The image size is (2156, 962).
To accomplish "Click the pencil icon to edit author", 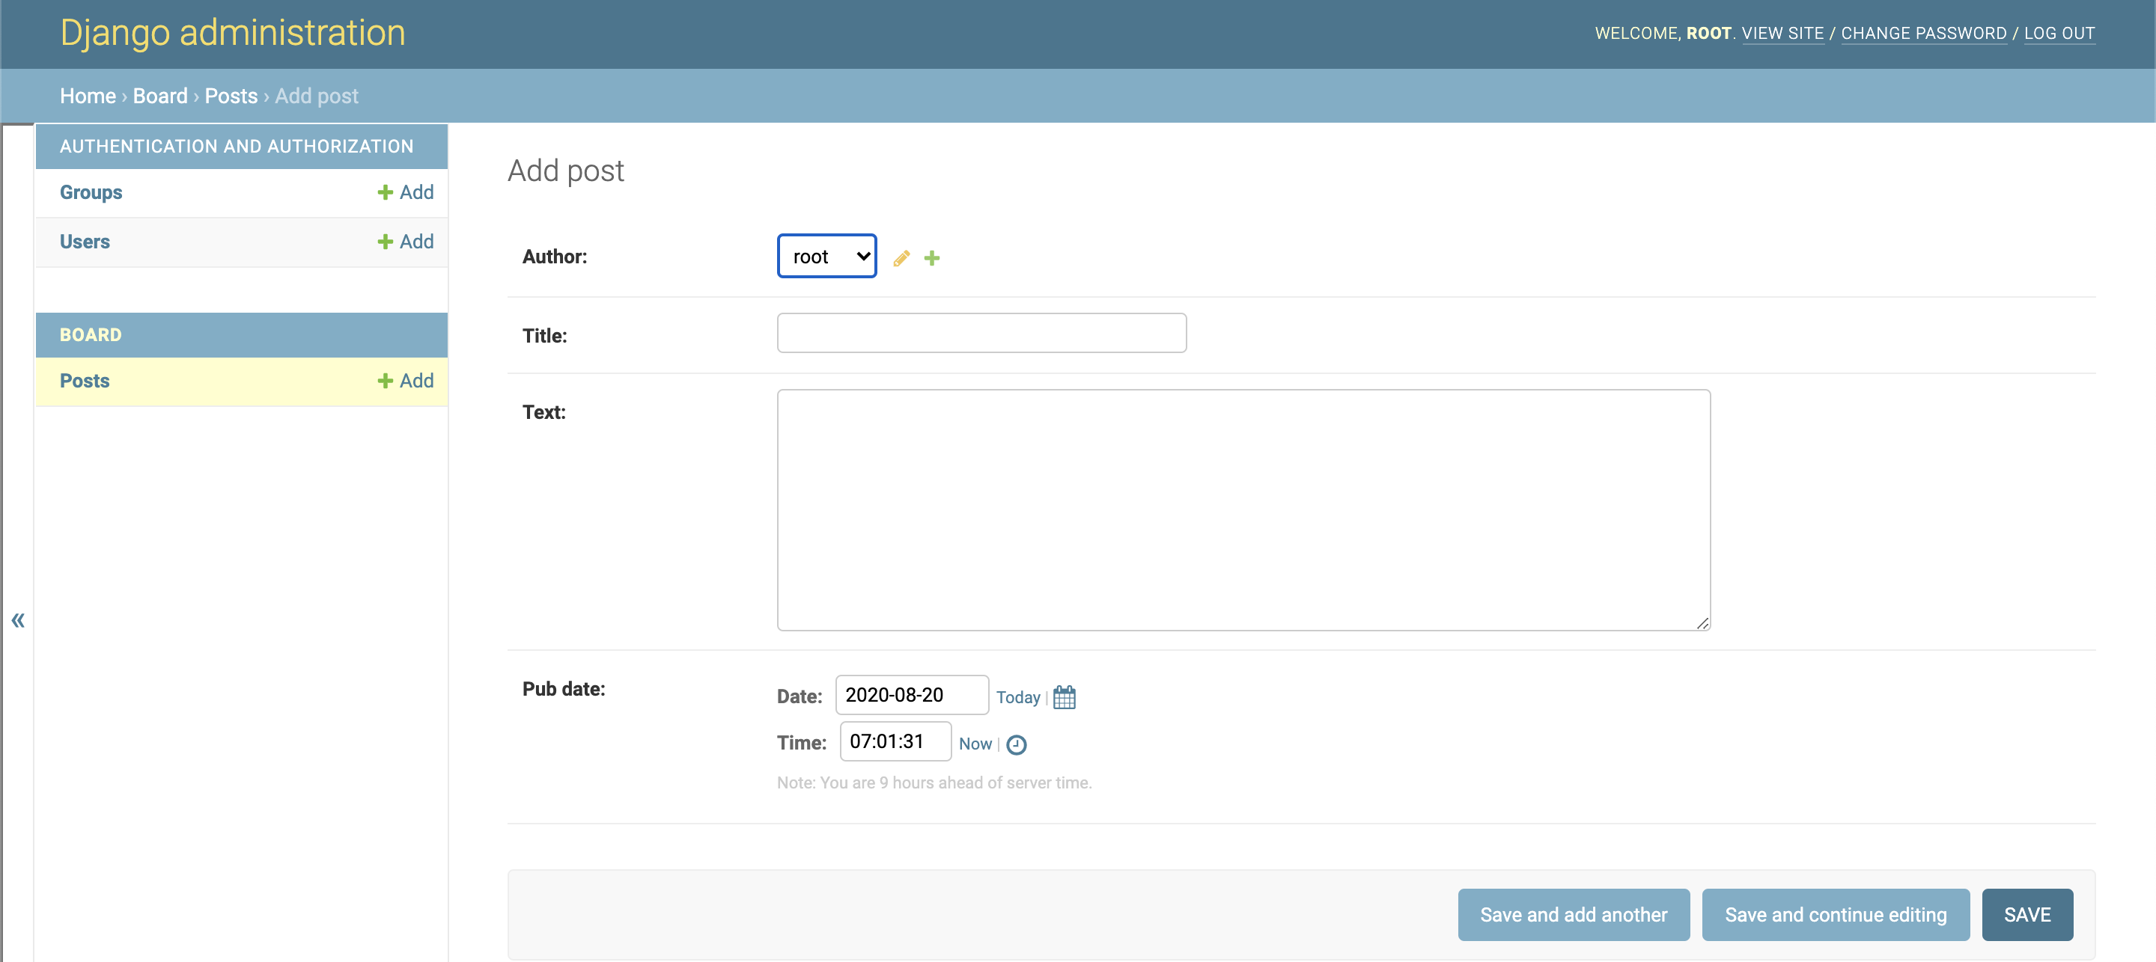I will (901, 257).
